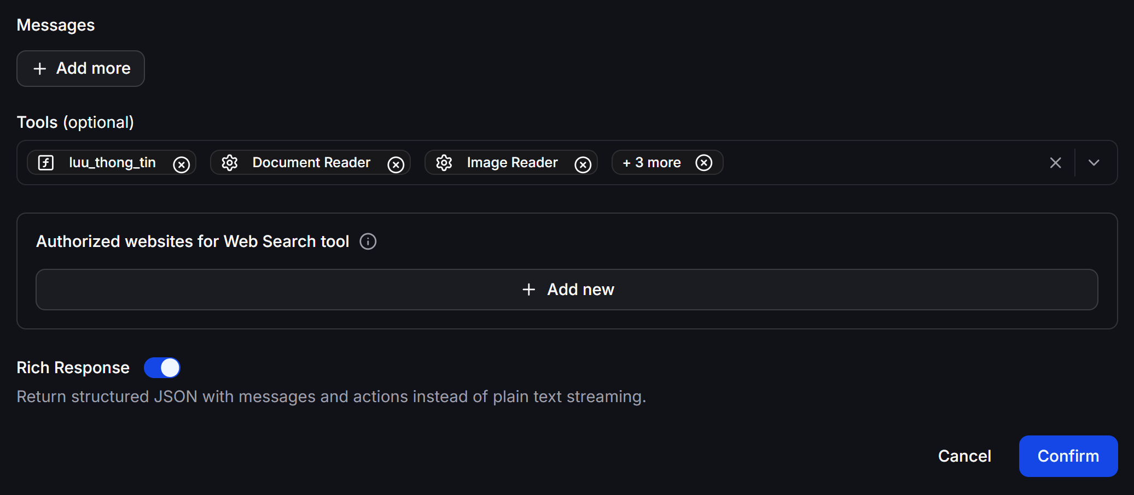Remove the luu_thong_tin tool chip

pos(181,164)
